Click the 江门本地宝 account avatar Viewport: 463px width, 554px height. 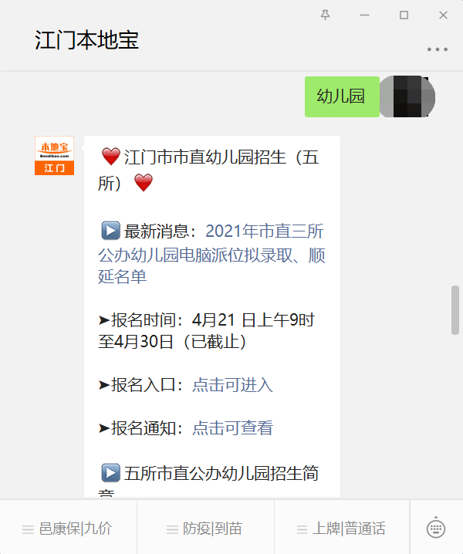tap(55, 155)
